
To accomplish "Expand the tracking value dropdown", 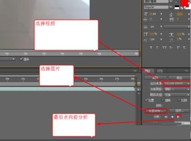I will point(189,19).
